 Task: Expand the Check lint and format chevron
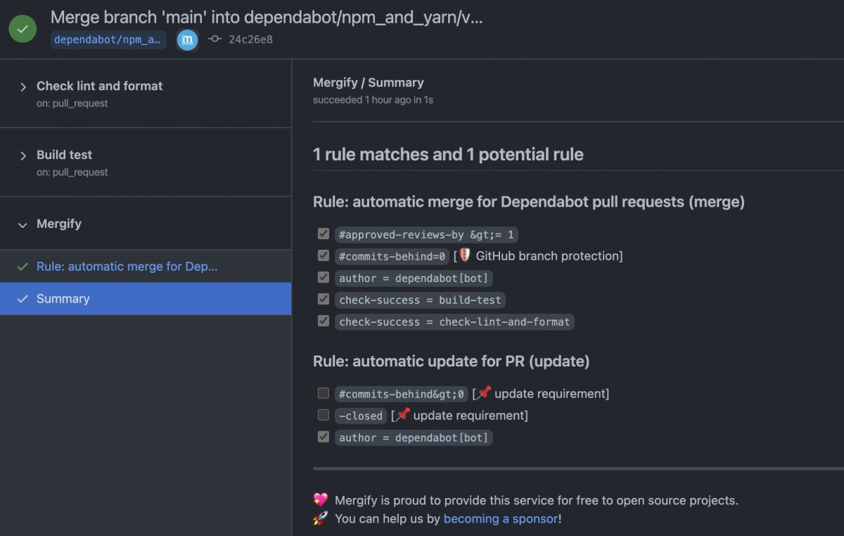point(23,87)
